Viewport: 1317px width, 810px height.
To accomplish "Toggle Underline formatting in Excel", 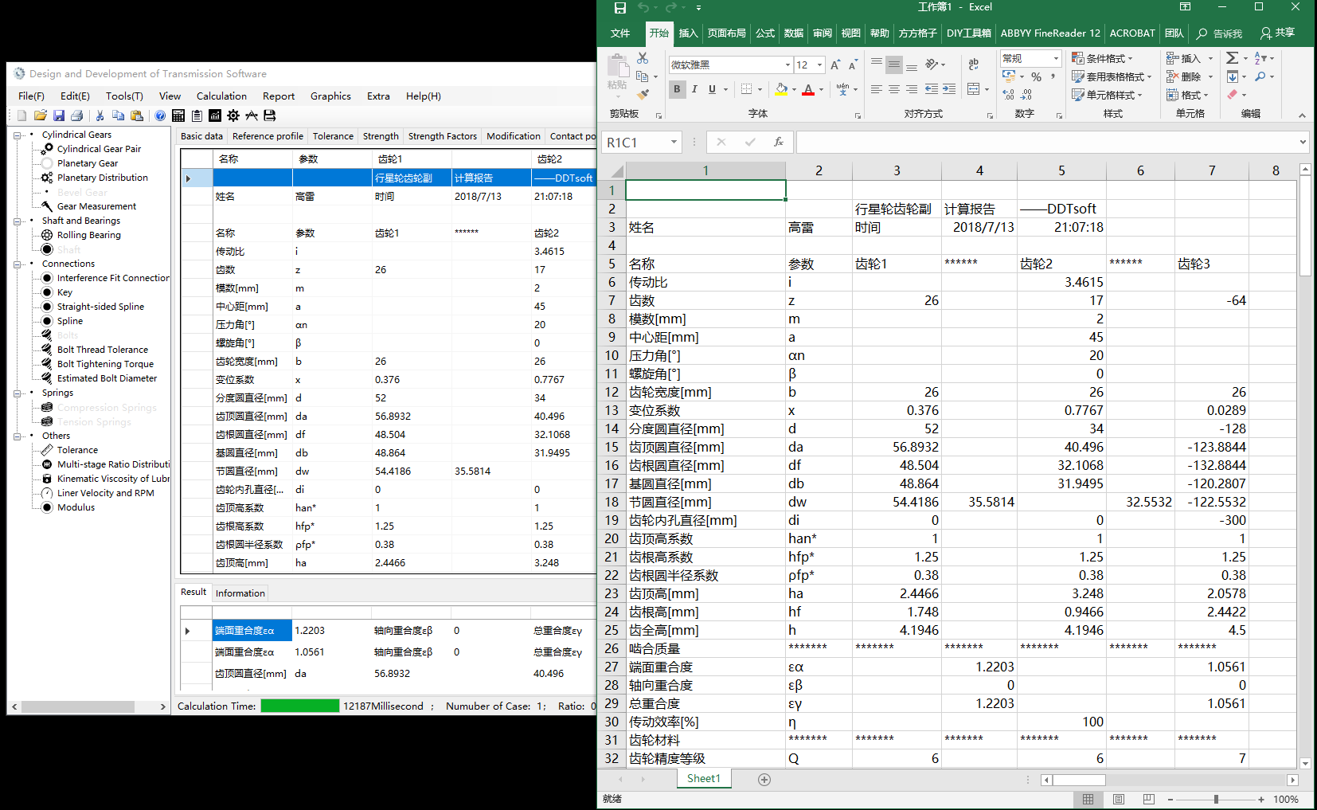I will click(712, 89).
